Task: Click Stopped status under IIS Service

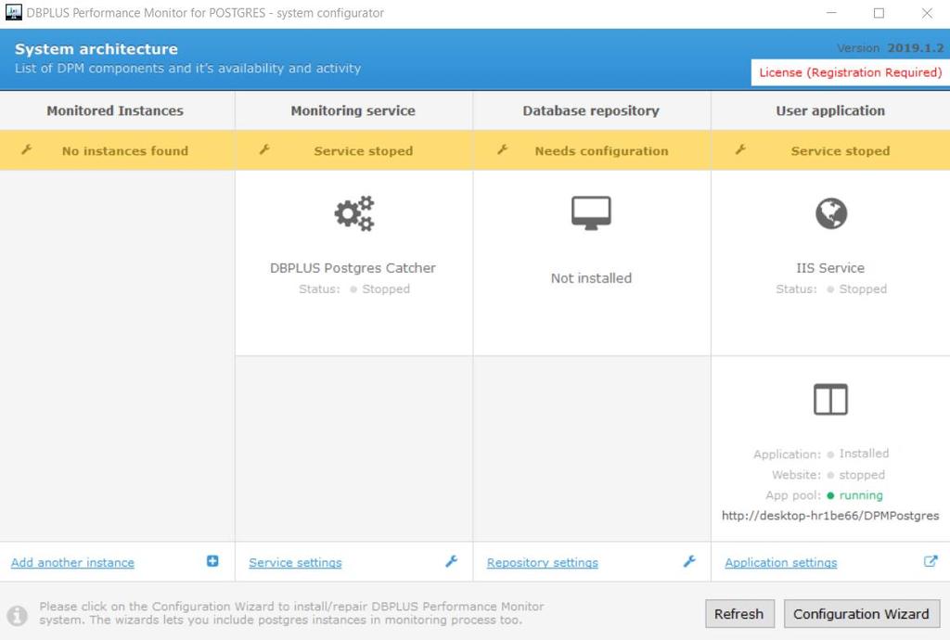Action: coord(863,288)
